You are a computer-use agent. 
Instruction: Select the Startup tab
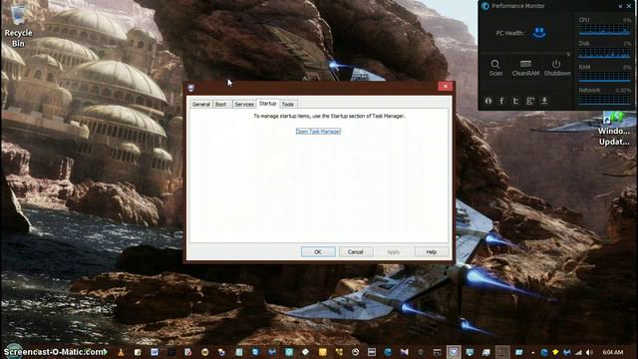tap(268, 104)
